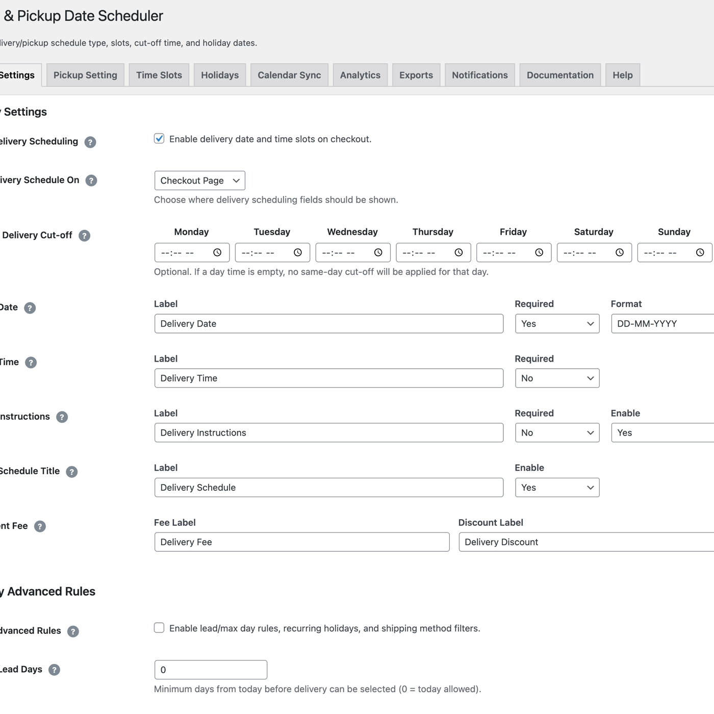This screenshot has width=714, height=714.
Task: Open Sunday cut-off clock picker icon
Action: click(x=700, y=252)
